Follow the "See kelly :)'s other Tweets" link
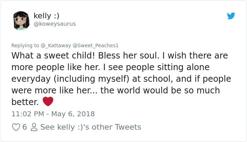This screenshot has width=247, height=142. pos(91,127)
